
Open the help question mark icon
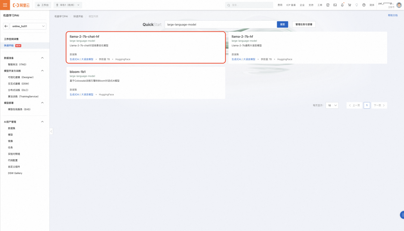(x=364, y=5)
